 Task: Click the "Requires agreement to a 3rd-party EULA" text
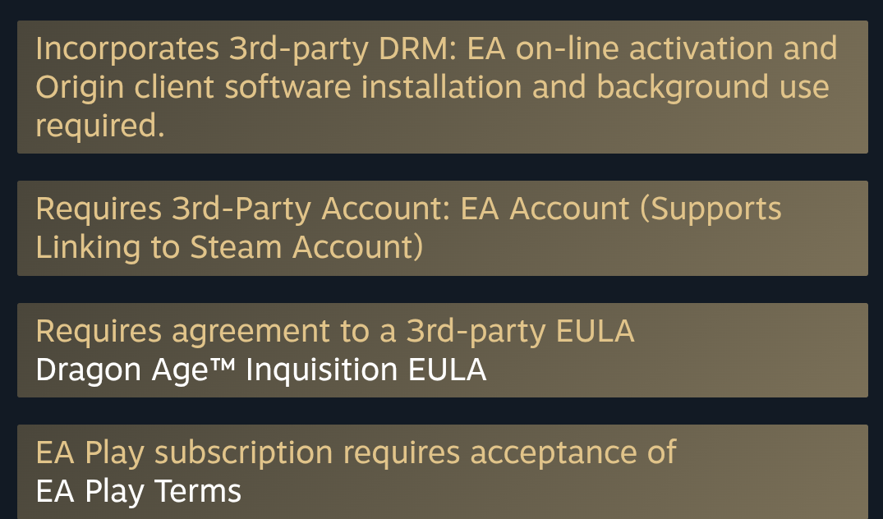334,331
